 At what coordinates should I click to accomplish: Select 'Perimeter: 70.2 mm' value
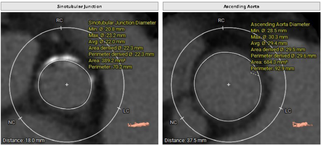pos(110,67)
